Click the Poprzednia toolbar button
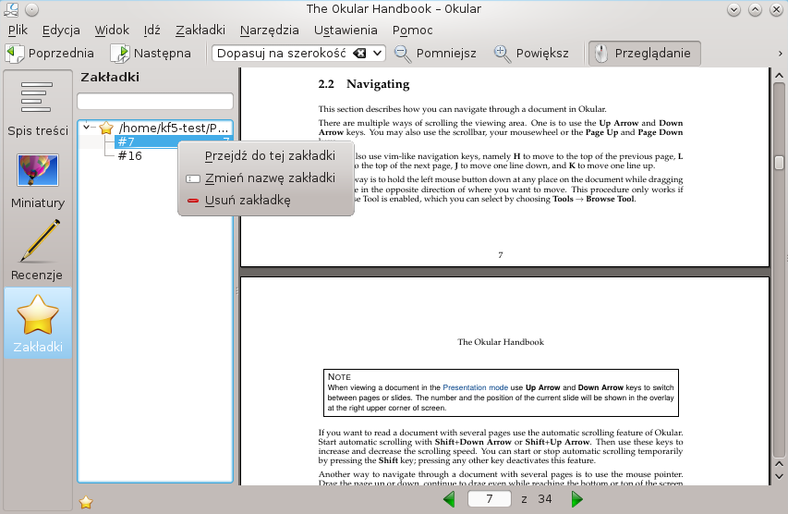 tap(51, 54)
